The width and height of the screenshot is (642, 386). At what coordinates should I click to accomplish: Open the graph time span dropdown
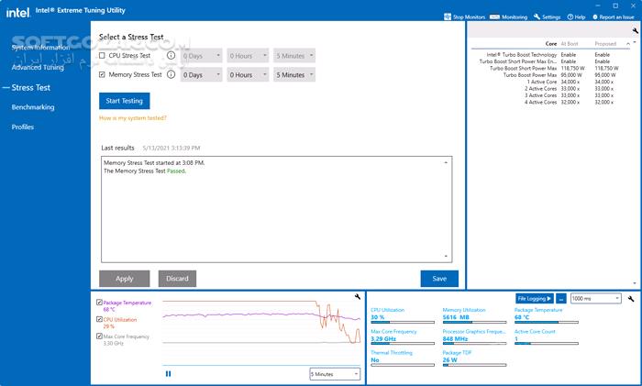point(335,374)
